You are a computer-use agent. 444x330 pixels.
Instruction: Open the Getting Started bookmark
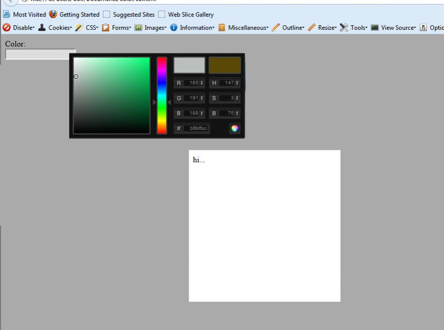click(x=75, y=15)
